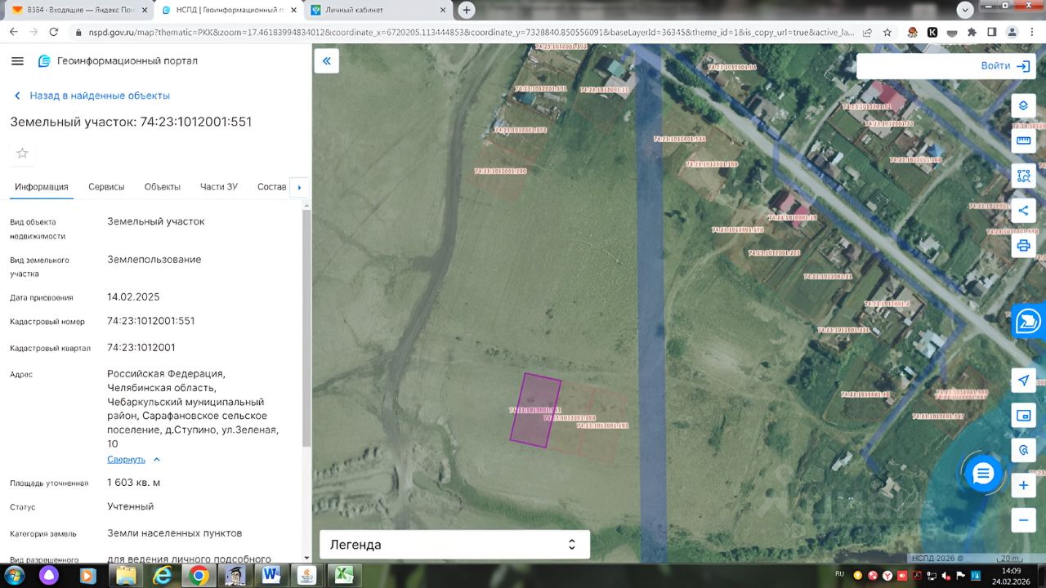The image size is (1046, 588).
Task: Click the browser address bar URL
Action: (471, 32)
